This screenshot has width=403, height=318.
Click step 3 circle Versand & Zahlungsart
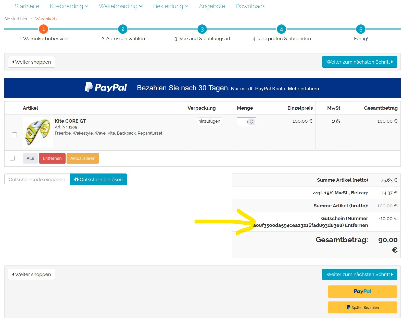click(202, 29)
